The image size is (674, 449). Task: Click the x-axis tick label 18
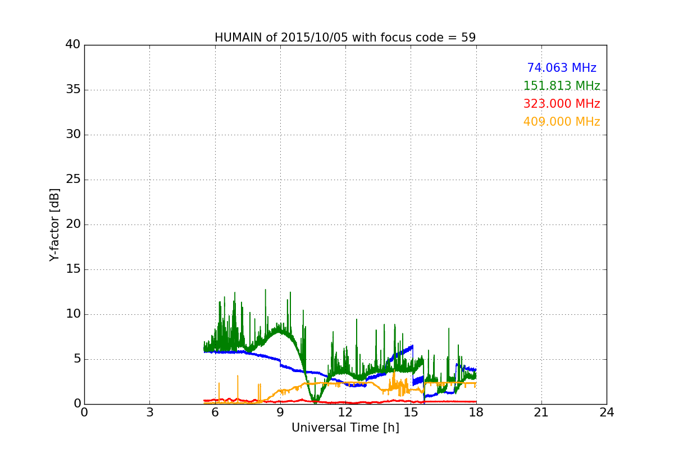[476, 413]
